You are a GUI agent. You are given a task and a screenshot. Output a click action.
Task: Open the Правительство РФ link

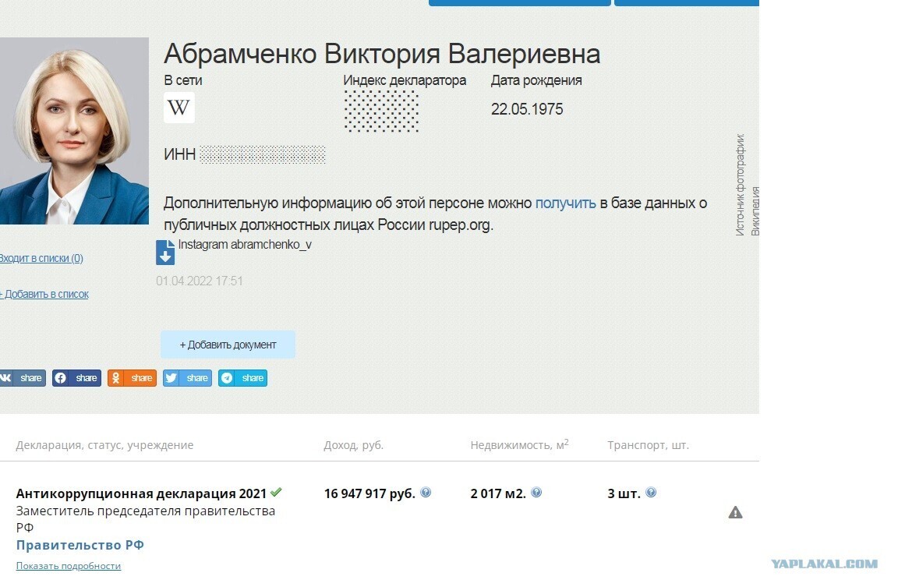(80, 545)
